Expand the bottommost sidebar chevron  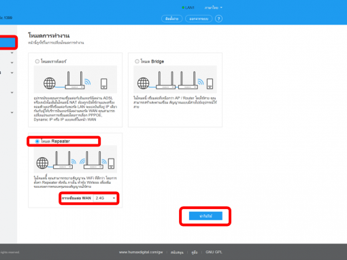point(12,112)
